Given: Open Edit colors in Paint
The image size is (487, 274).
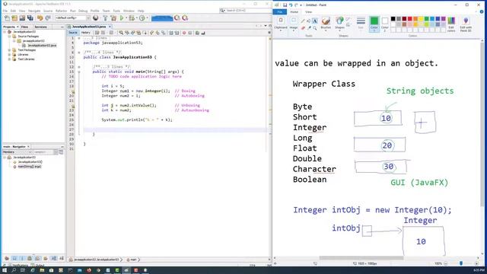Looking at the screenshot, I should [451, 24].
